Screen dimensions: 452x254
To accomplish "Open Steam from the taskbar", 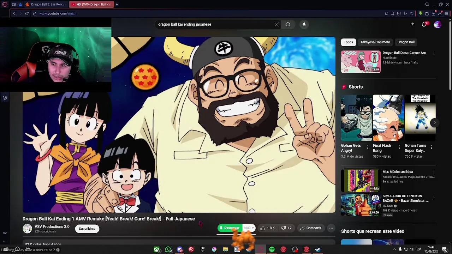I will [x=318, y=249].
